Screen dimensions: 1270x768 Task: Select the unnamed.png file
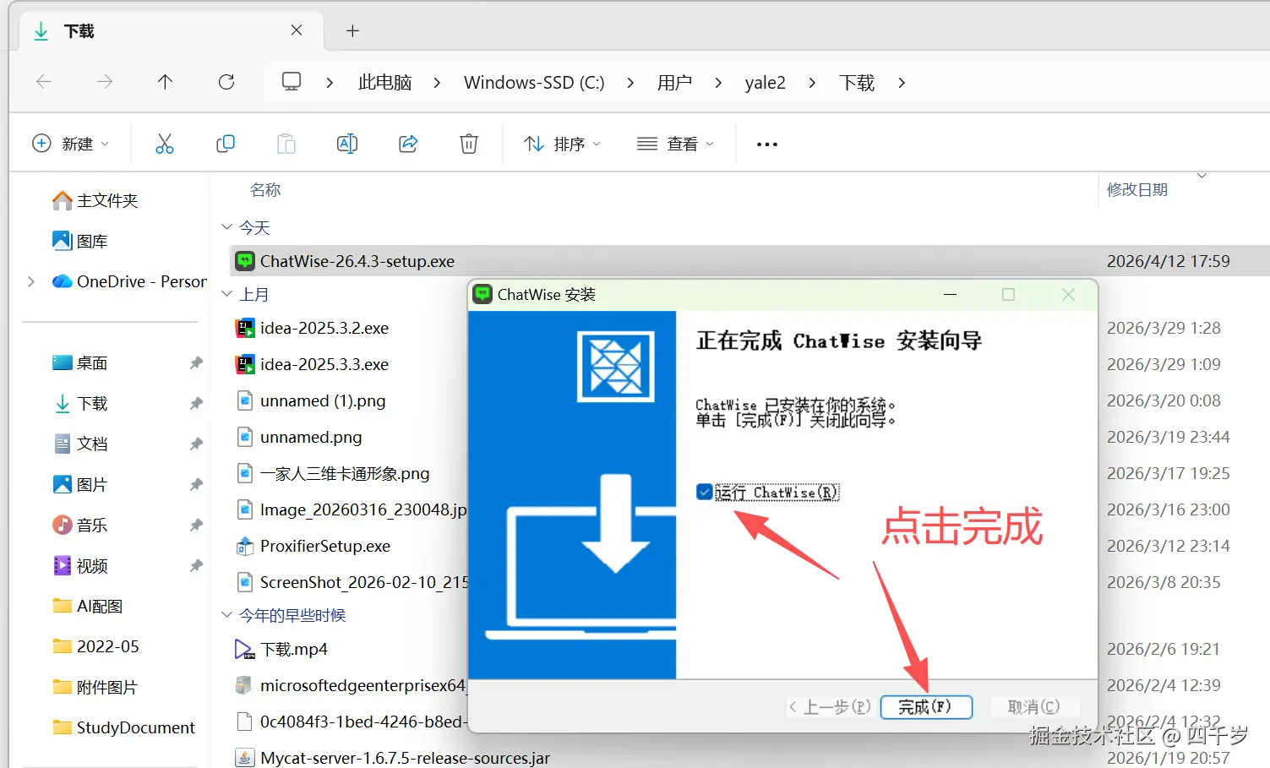pyautogui.click(x=311, y=437)
